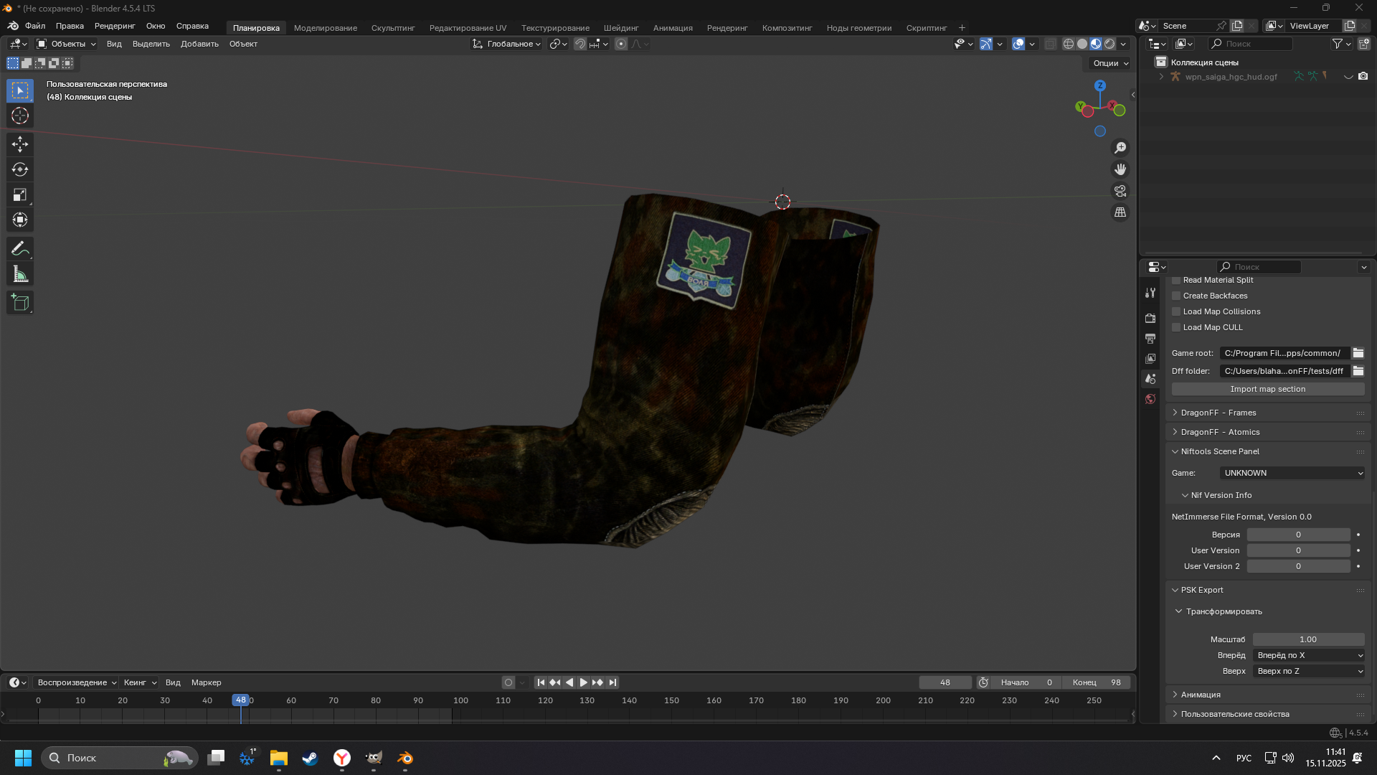
Task: Select the Rotate tool
Action: (20, 169)
